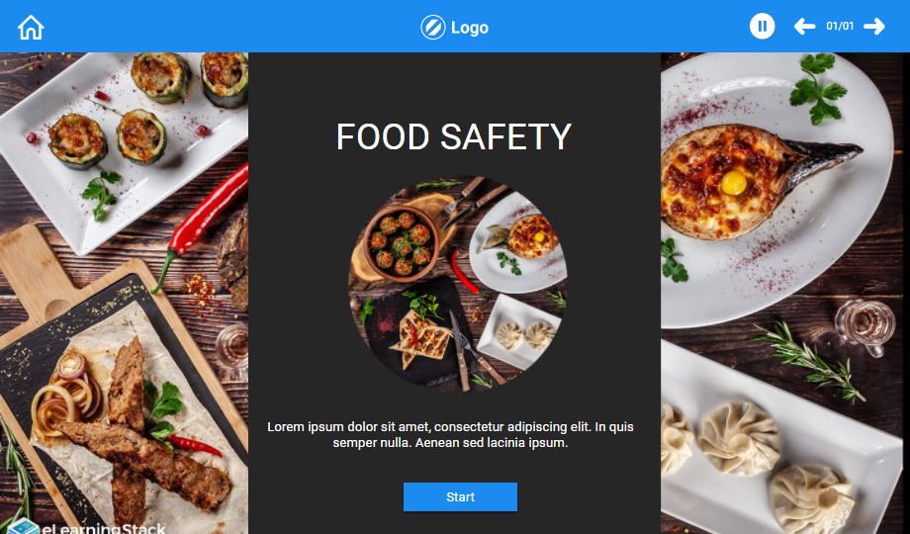The height and width of the screenshot is (534, 910).
Task: Click the small glass pitcher in right photo
Action: point(864,326)
